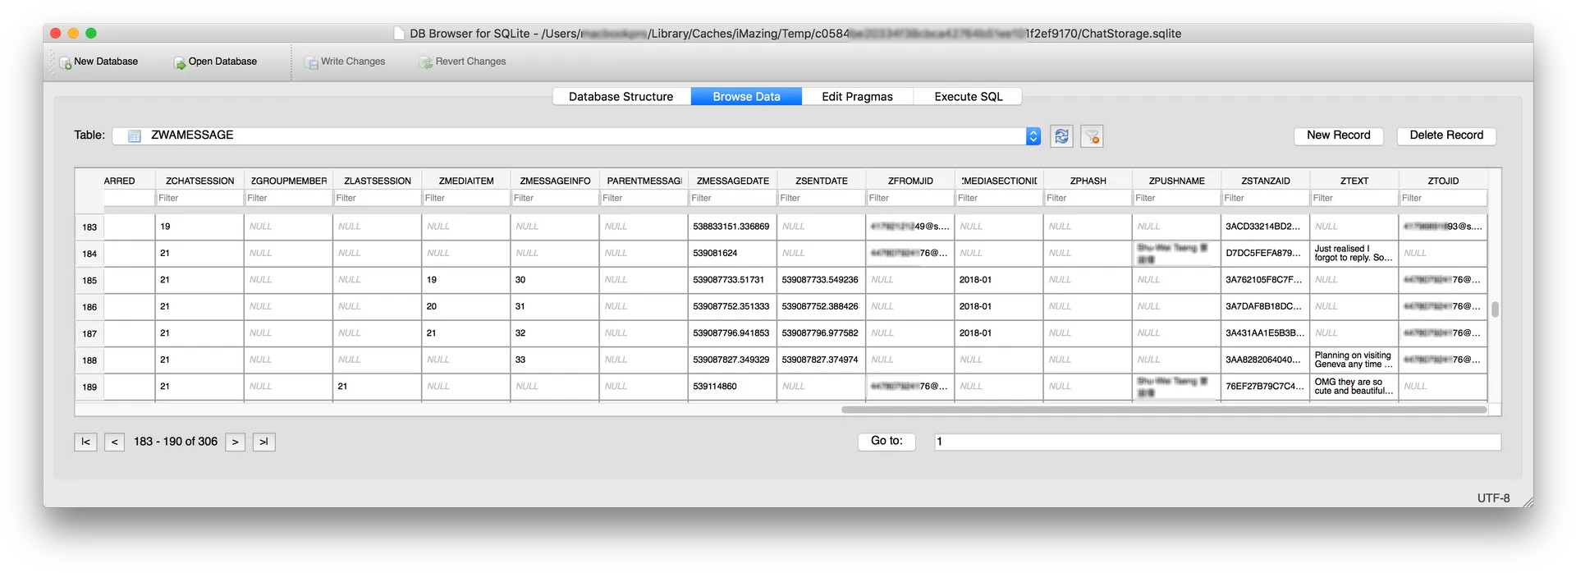Select the cell '539114860'
1576x573 pixels.
coord(732,386)
